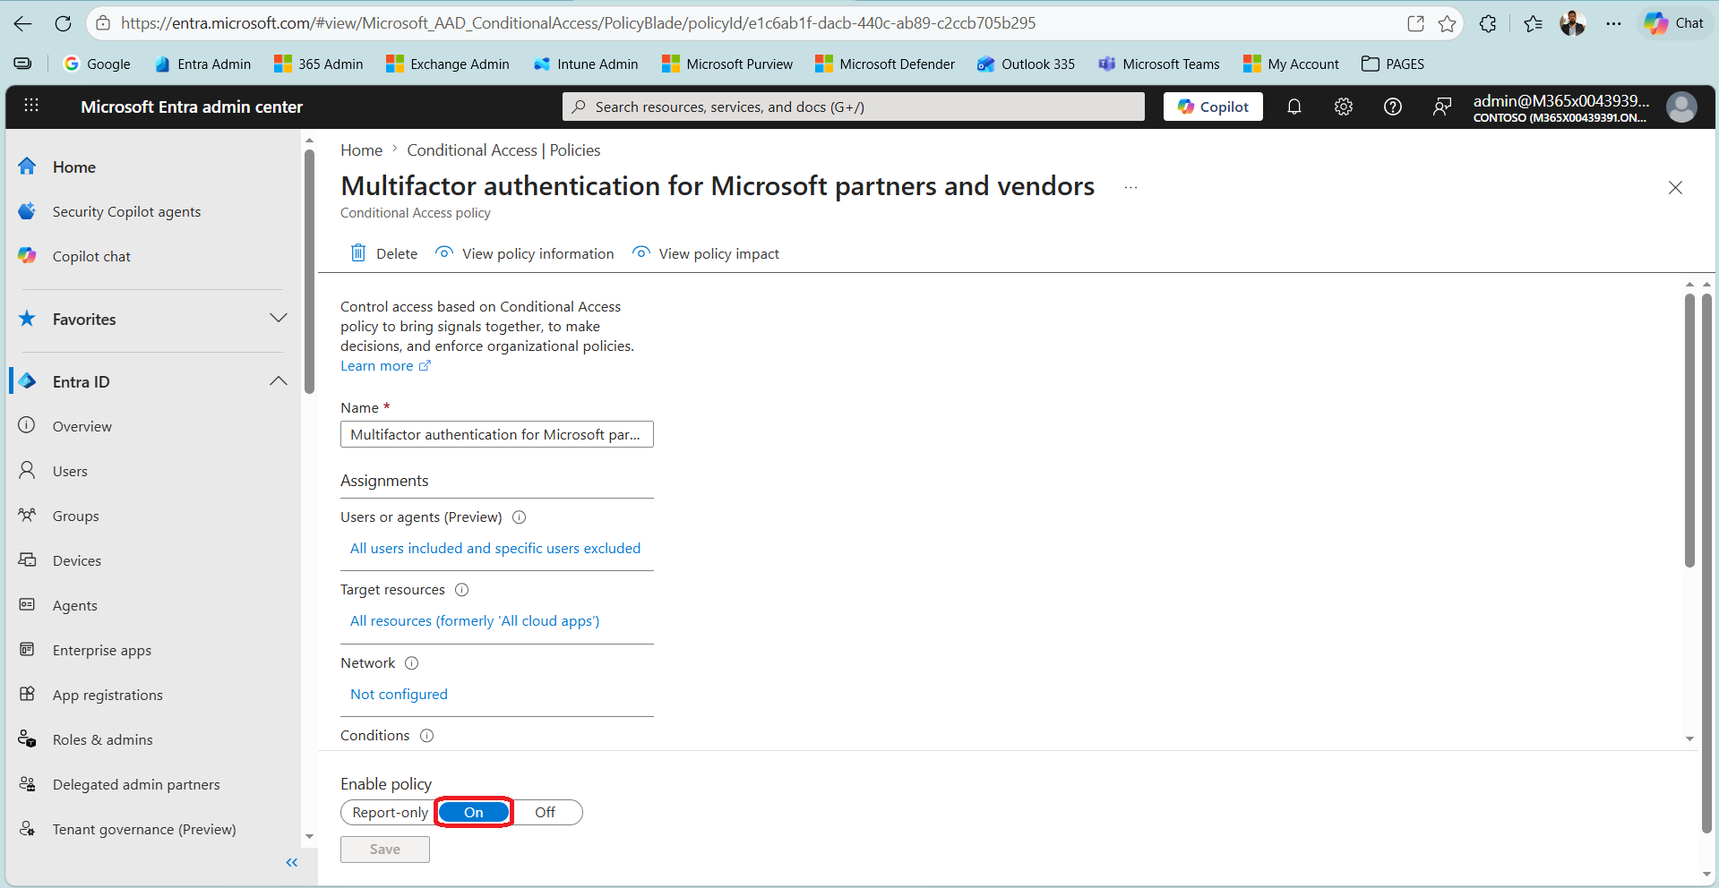1719x888 pixels.
Task: Close the policy blade with X
Action: pos(1675,187)
